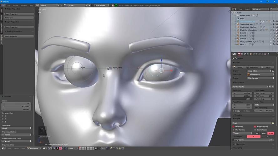Click the Audio button

tap(267, 67)
